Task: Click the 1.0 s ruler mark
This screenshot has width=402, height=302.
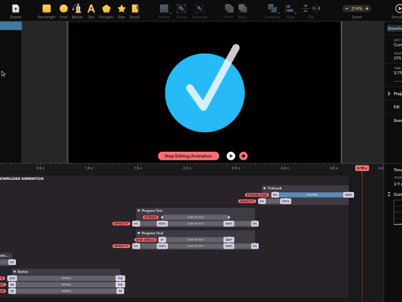Action: 89,168
